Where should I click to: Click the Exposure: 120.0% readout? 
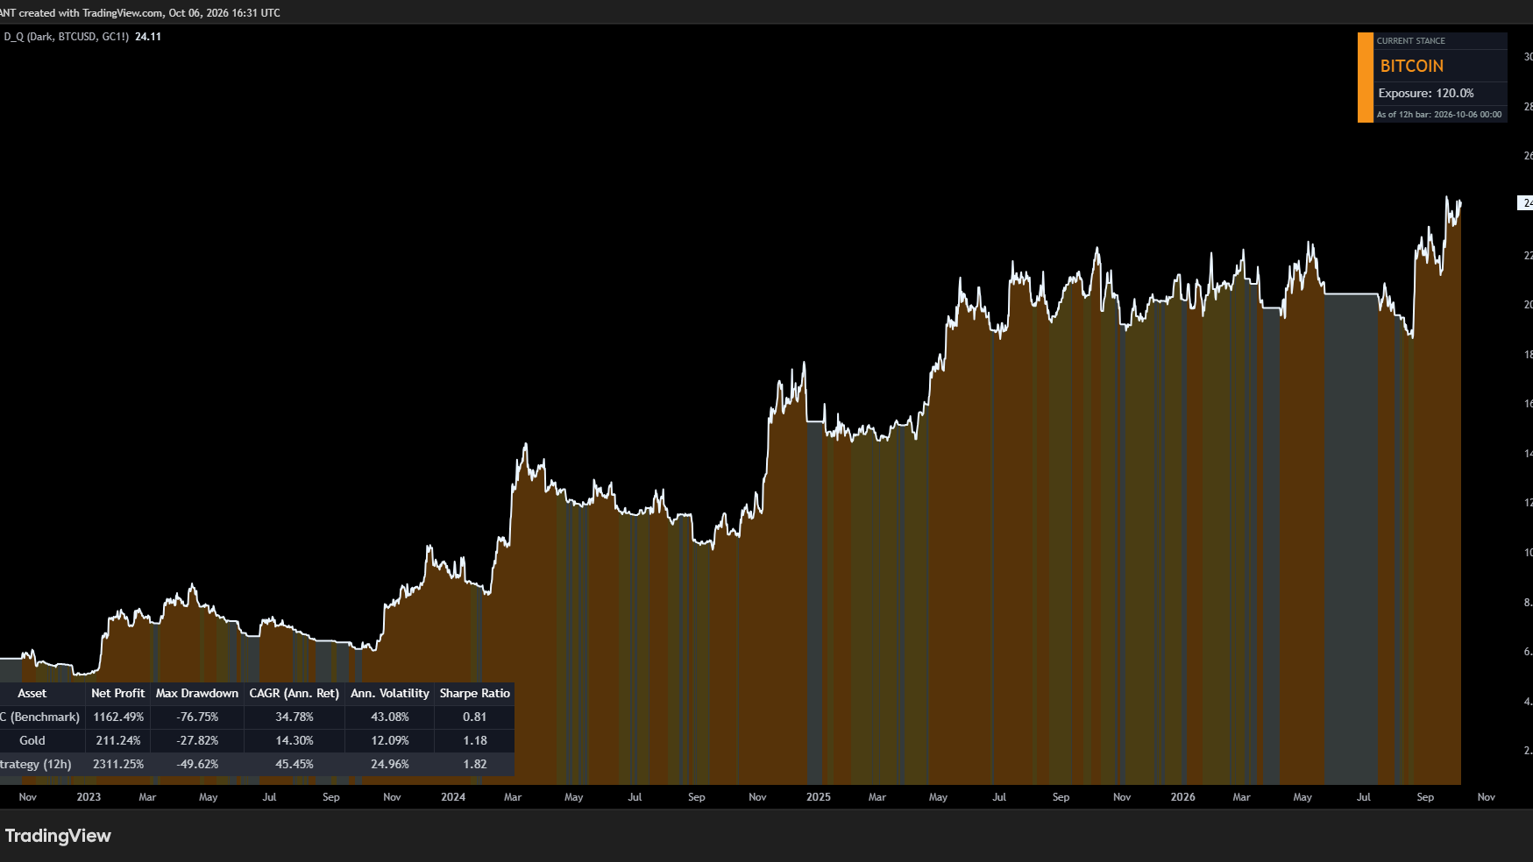(x=1425, y=93)
